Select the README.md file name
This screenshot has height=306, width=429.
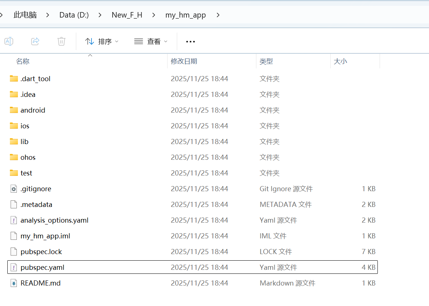pos(41,283)
